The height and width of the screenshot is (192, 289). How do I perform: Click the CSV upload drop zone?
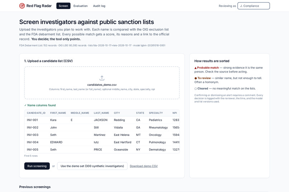(102, 83)
